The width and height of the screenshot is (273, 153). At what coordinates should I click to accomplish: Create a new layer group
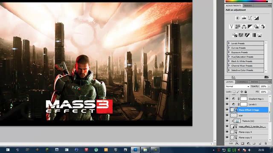tap(254, 144)
